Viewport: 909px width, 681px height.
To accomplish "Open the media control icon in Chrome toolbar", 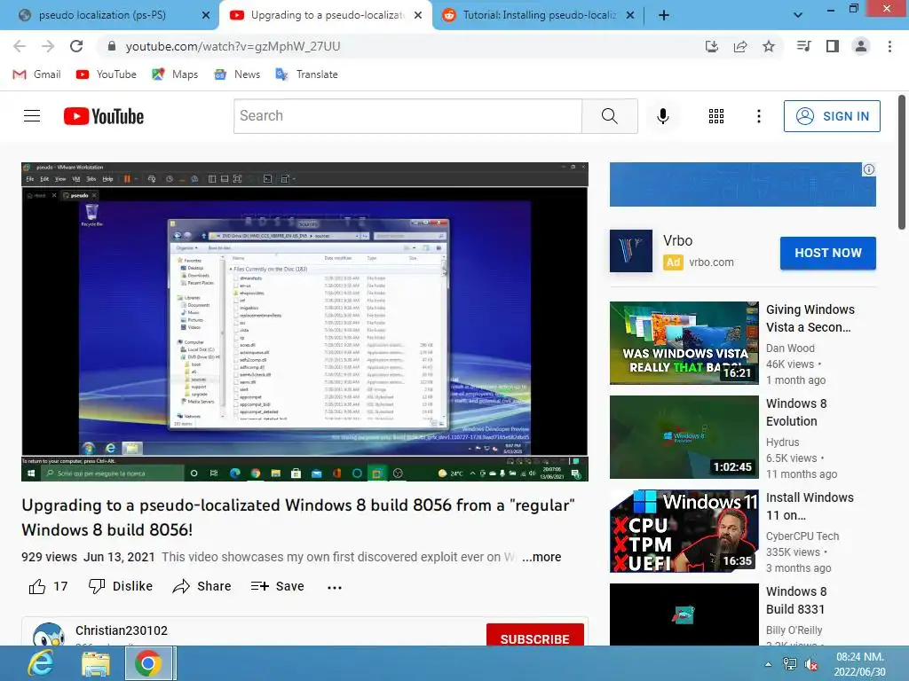I will (803, 46).
